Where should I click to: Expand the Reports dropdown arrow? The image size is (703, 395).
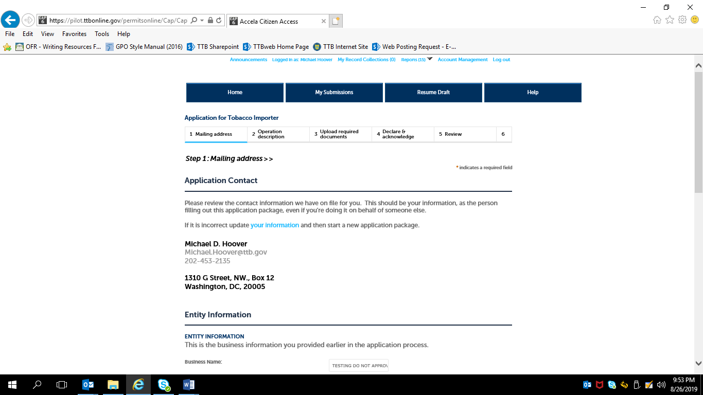pos(430,59)
